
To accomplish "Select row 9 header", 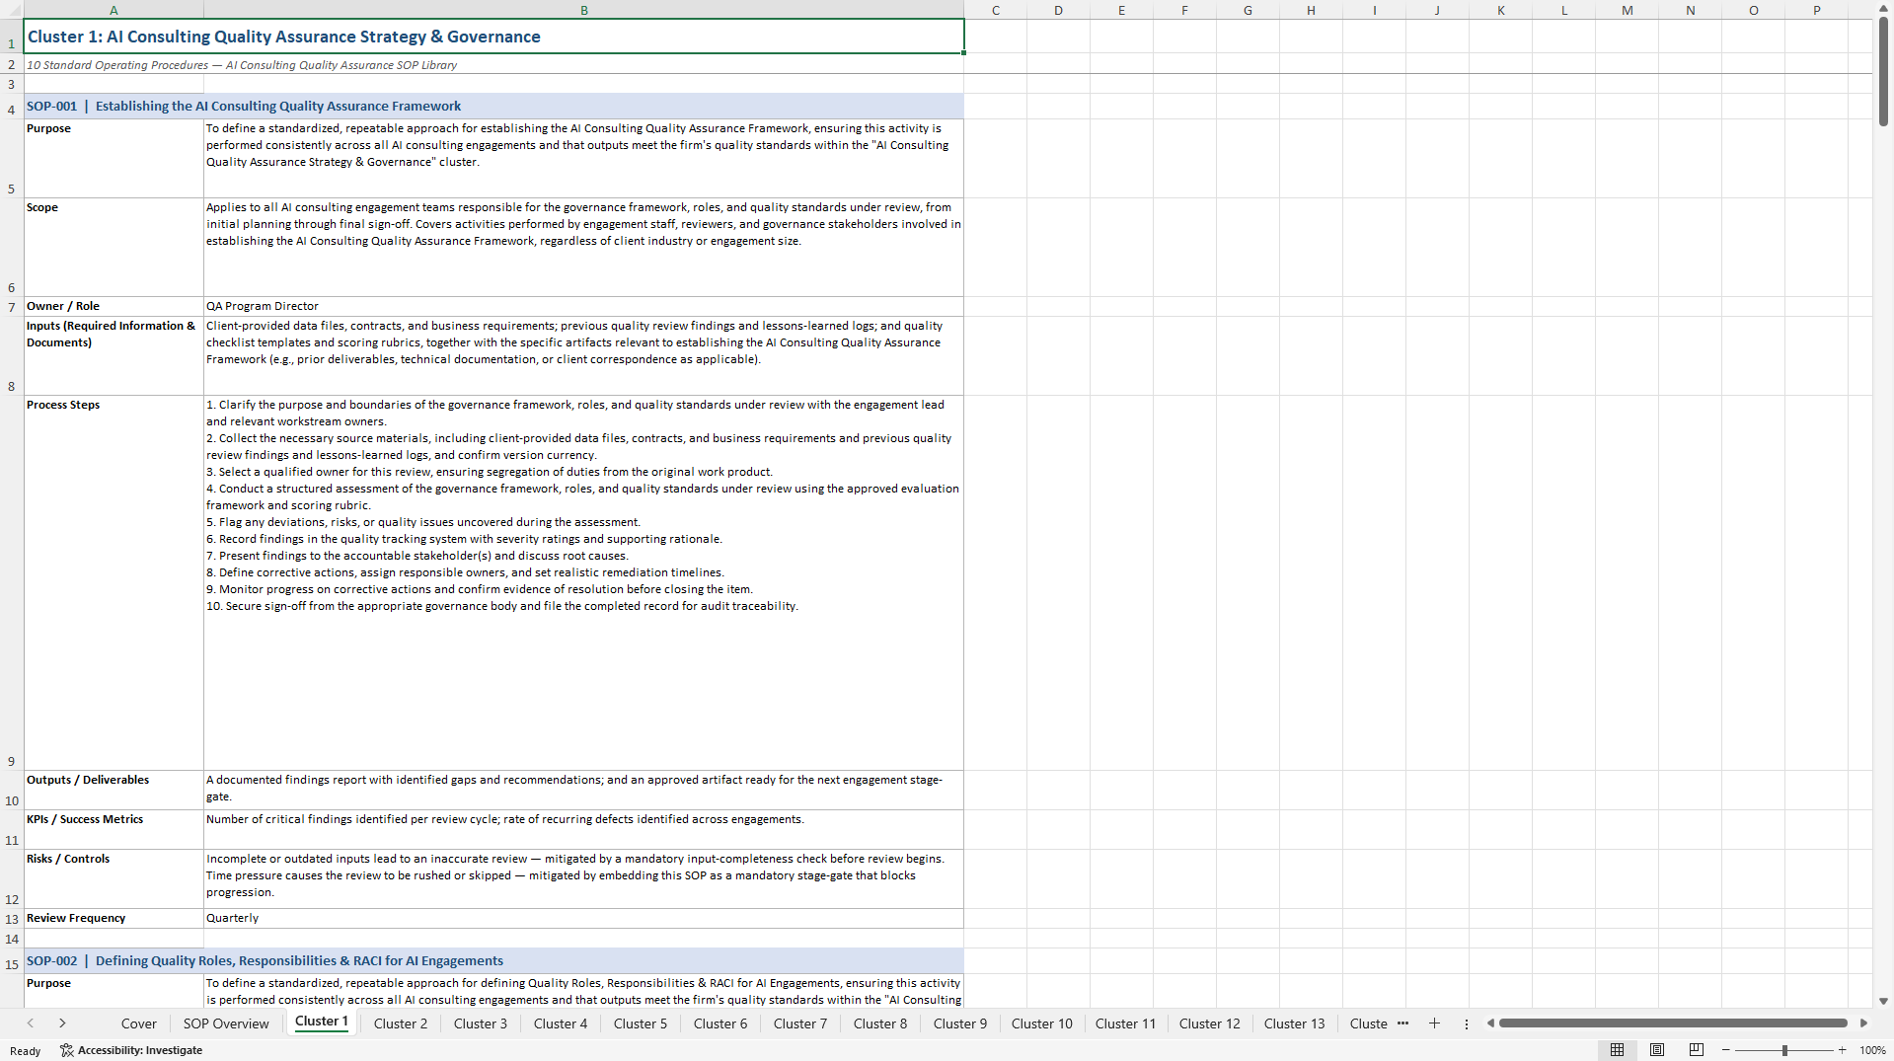I will [x=12, y=582].
